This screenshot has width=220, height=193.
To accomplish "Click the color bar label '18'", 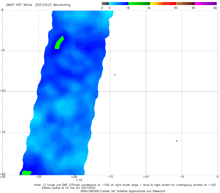I will click(x=128, y=8).
